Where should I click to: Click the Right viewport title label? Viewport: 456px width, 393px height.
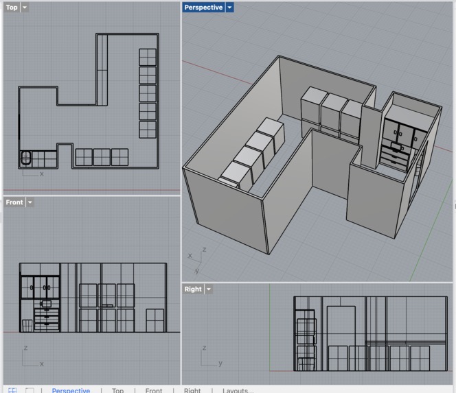[x=193, y=289]
